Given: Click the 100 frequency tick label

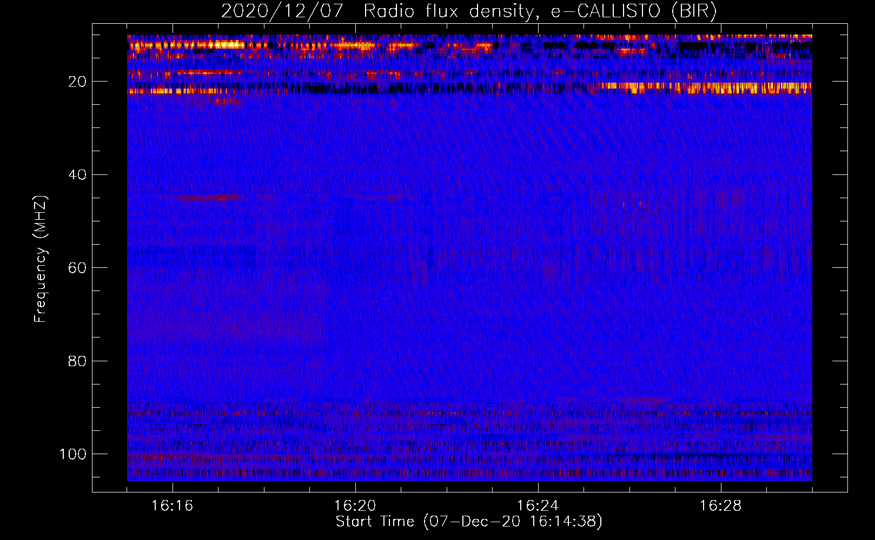Looking at the screenshot, I should tap(73, 454).
